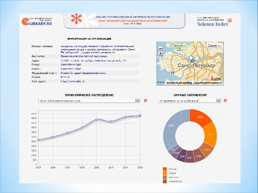This screenshot has width=258, height=193.
Task: Select the 2011 data point on line chart
Action: coord(125,117)
